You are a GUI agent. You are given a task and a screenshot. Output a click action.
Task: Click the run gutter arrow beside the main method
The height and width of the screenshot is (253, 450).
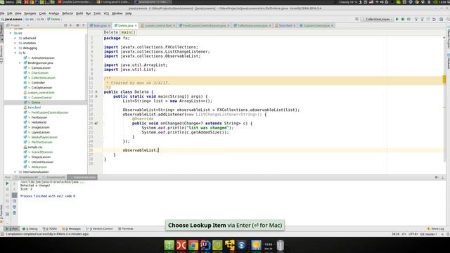click(96, 96)
